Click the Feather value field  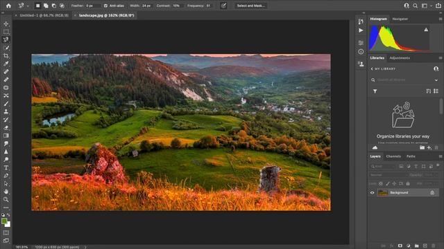click(x=92, y=6)
